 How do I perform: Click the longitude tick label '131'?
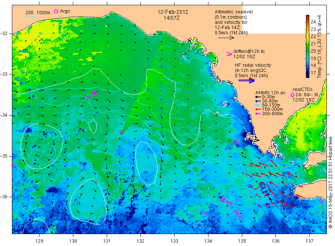[x=107, y=241]
